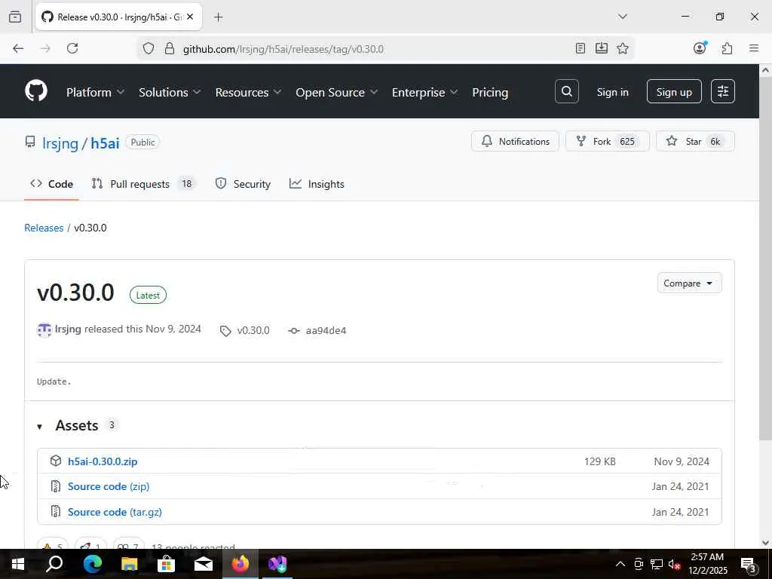Open the Security tab
This screenshot has height=579, width=772.
coord(243,184)
